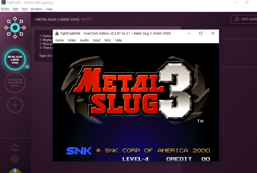Image resolution: width=257 pixels, height=173 pixels.
Task: Click the FightCadeFBA emulator window icon
Action: pyautogui.click(x=57, y=33)
